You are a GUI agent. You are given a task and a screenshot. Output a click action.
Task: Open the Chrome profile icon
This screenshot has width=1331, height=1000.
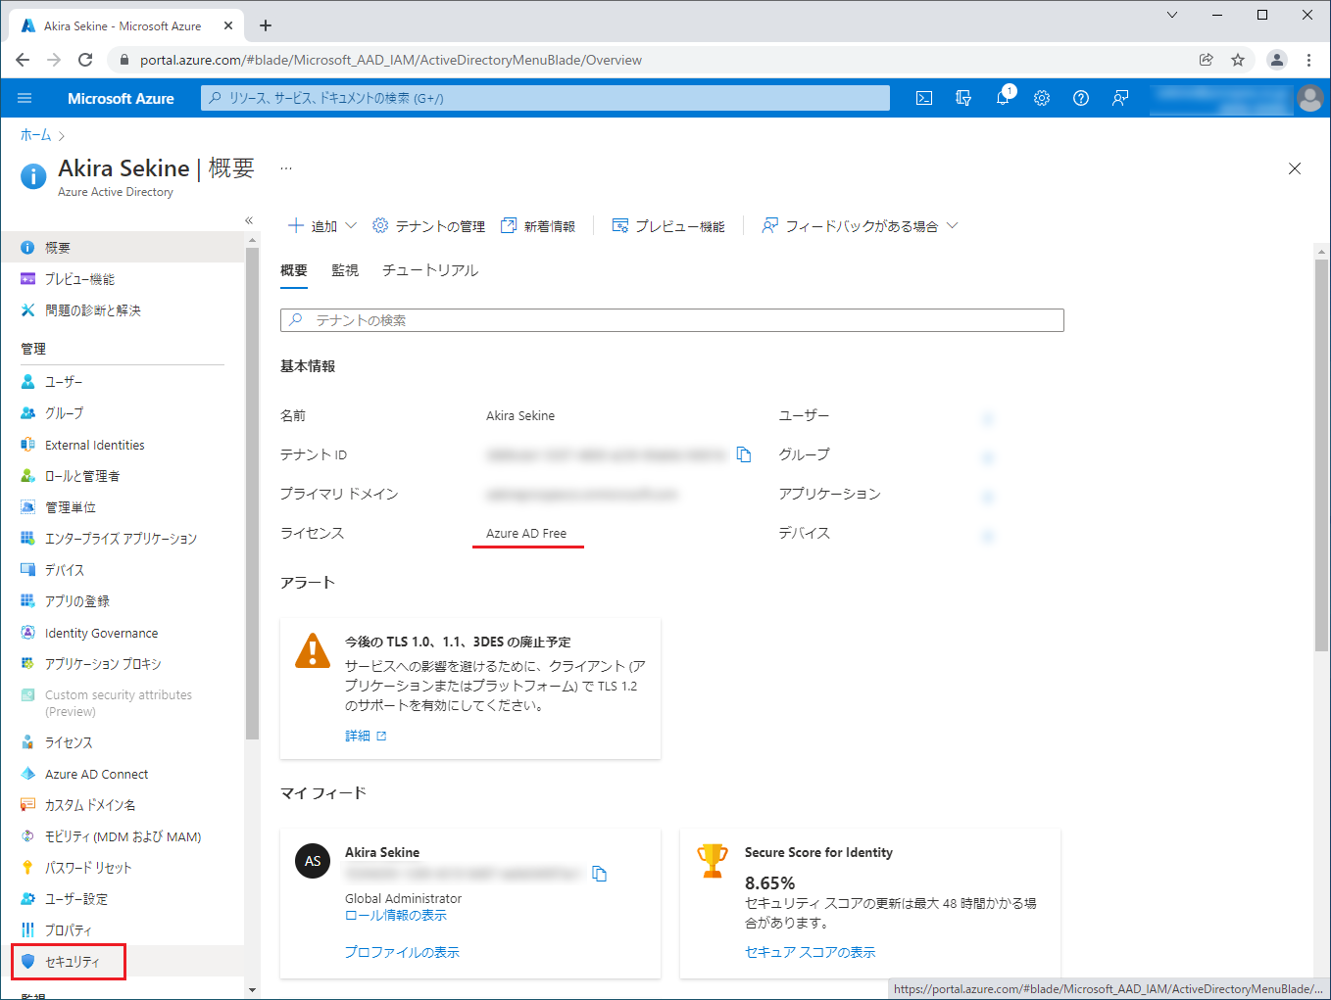tap(1277, 60)
